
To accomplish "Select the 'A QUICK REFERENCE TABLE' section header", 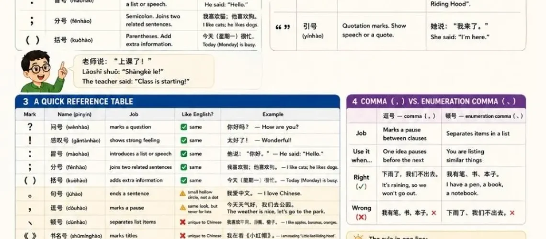I will (177, 101).
